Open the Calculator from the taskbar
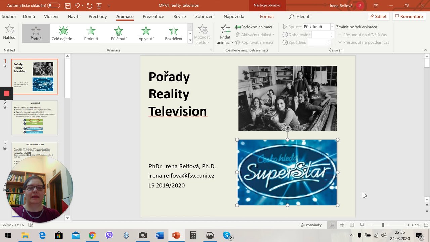 click(x=193, y=235)
